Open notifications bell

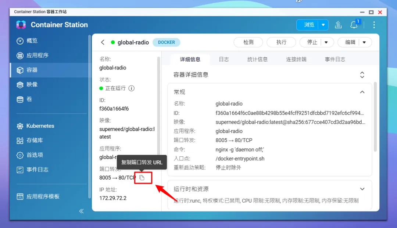[354, 25]
